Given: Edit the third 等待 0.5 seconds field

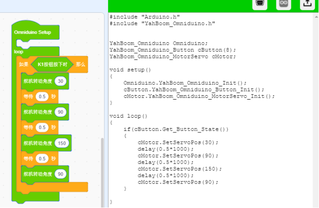Looking at the screenshot, I should (x=42, y=159).
